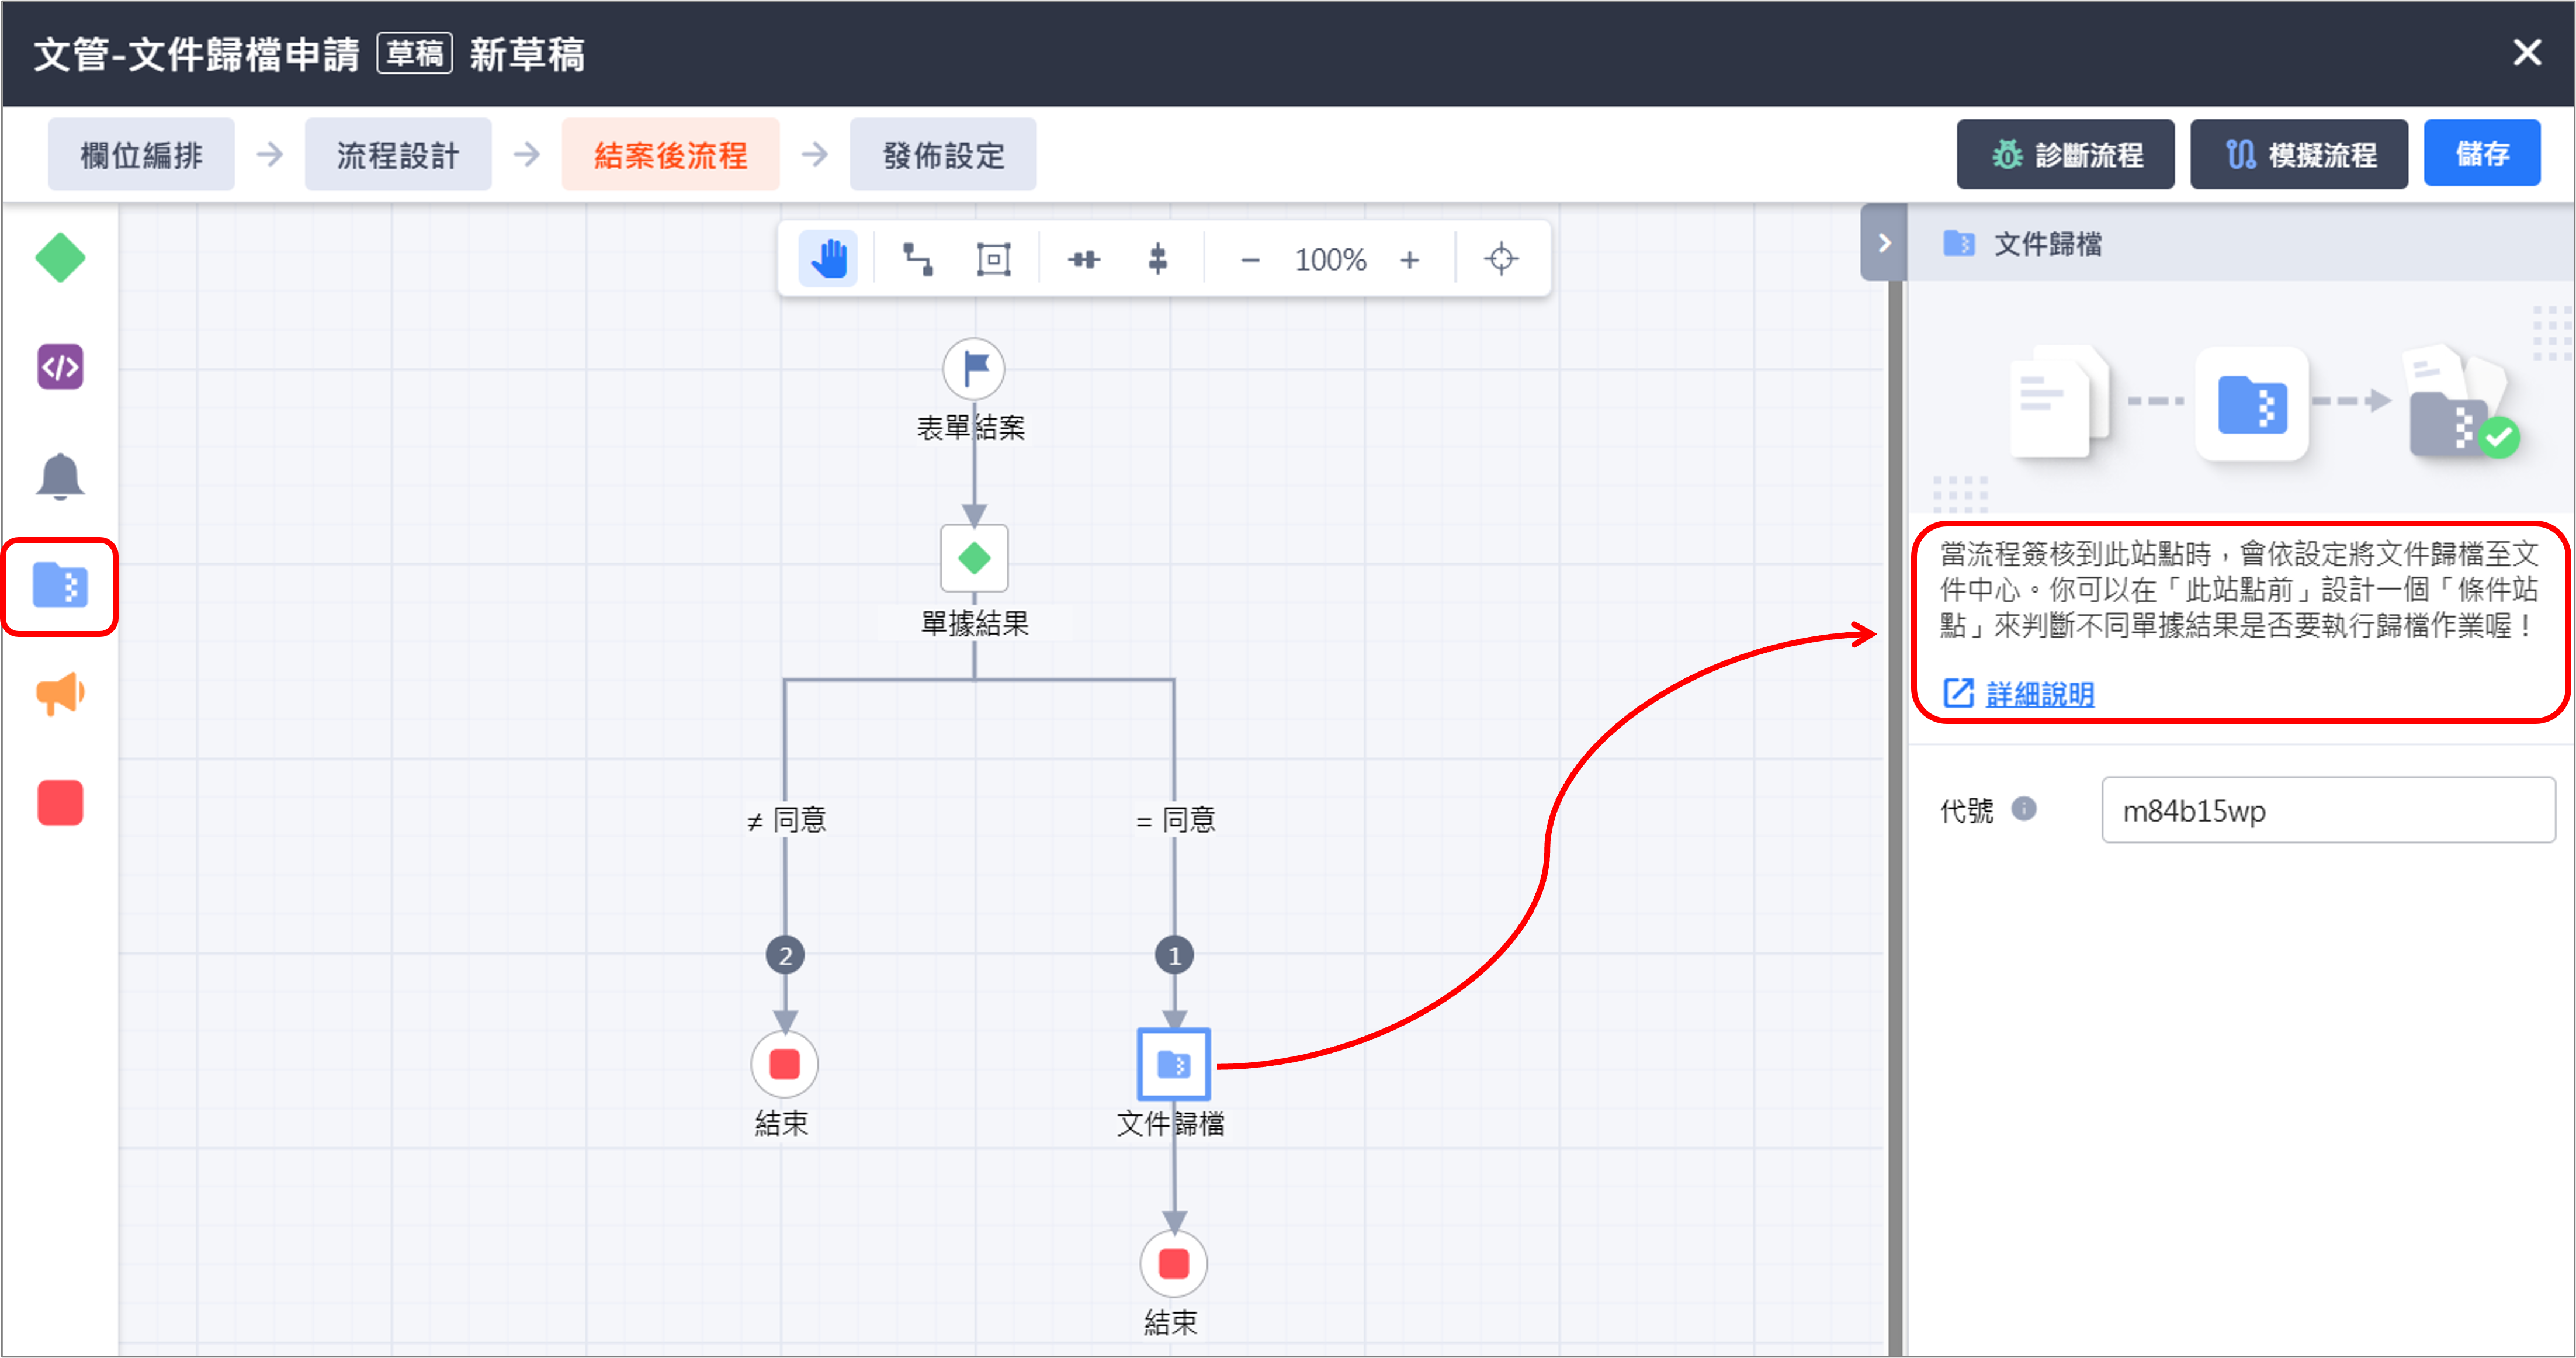
Task: Close the form designer dialog
Action: [2526, 52]
